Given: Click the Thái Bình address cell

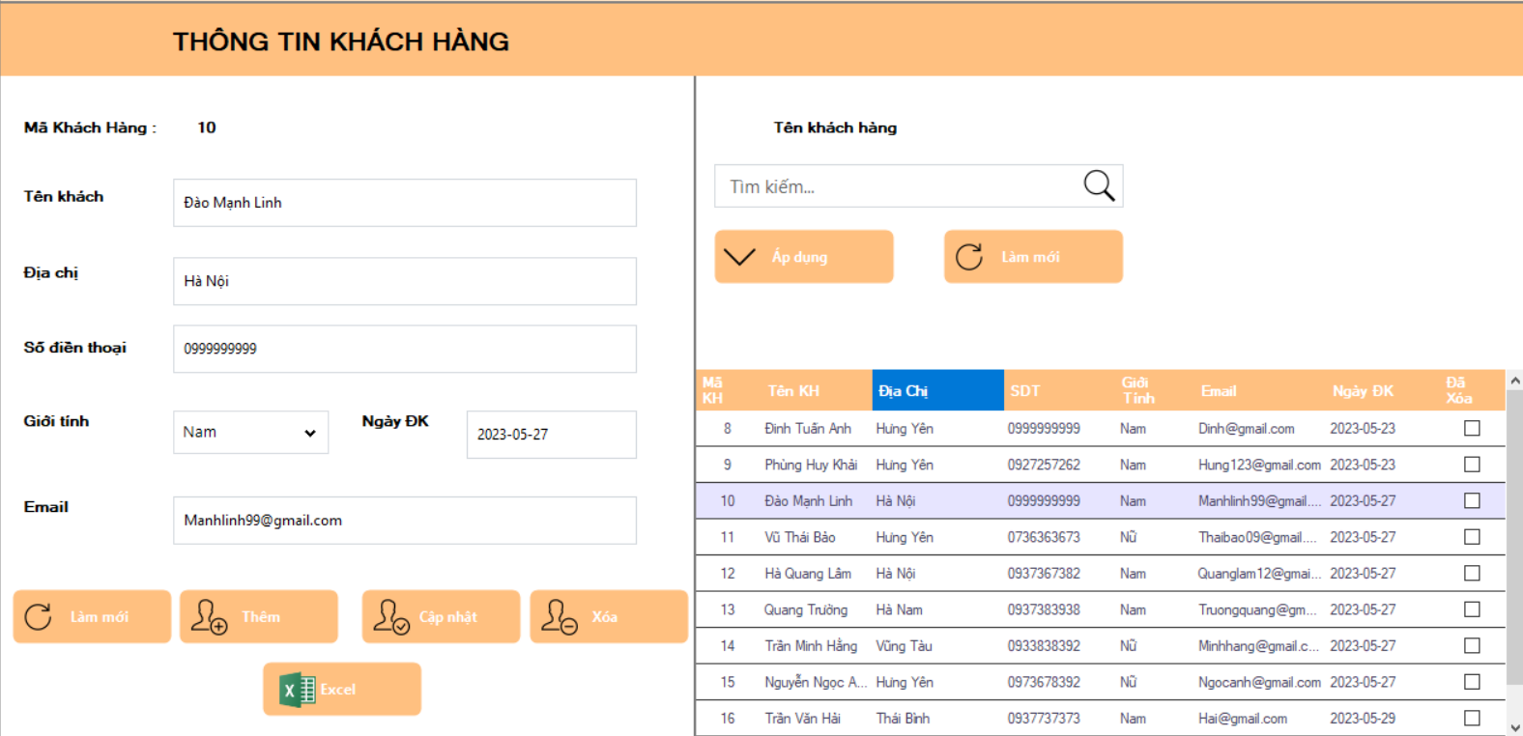Looking at the screenshot, I should pos(903,718).
